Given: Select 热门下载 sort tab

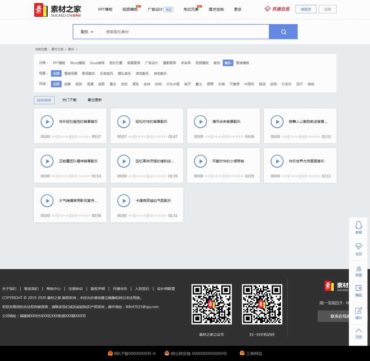Looking at the screenshot, I should coord(70,100).
